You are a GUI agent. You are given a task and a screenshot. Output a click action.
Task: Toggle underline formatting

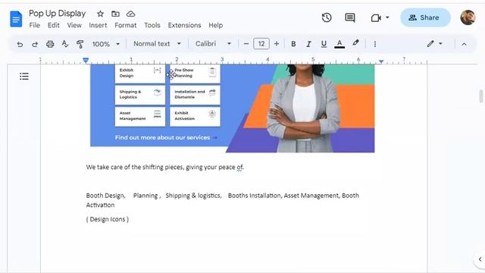click(x=324, y=44)
